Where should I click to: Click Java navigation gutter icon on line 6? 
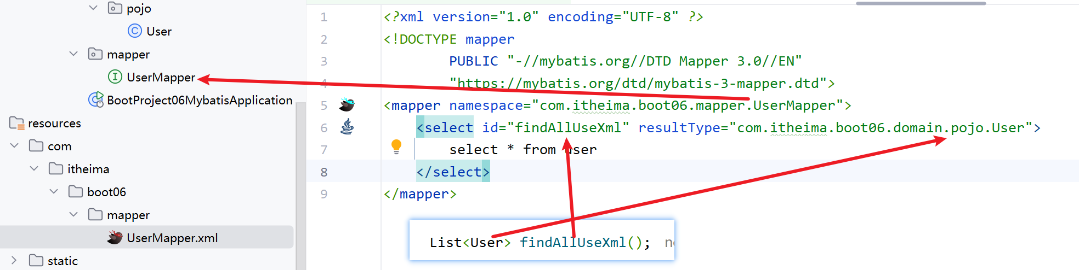point(347,127)
